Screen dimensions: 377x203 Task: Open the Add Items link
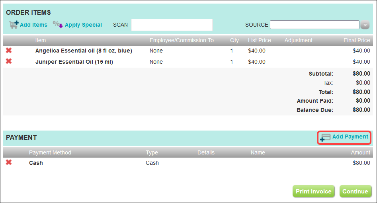click(34, 25)
